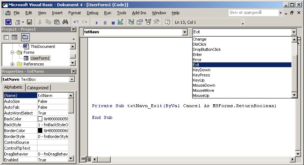Open the Edit menu

click(x=29, y=13)
